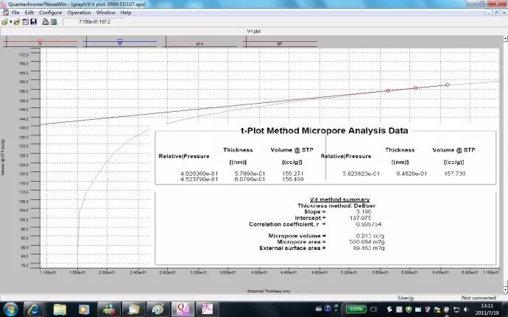Click the graph window toolbar icon
508x317 pixels.
[x=25, y=22]
